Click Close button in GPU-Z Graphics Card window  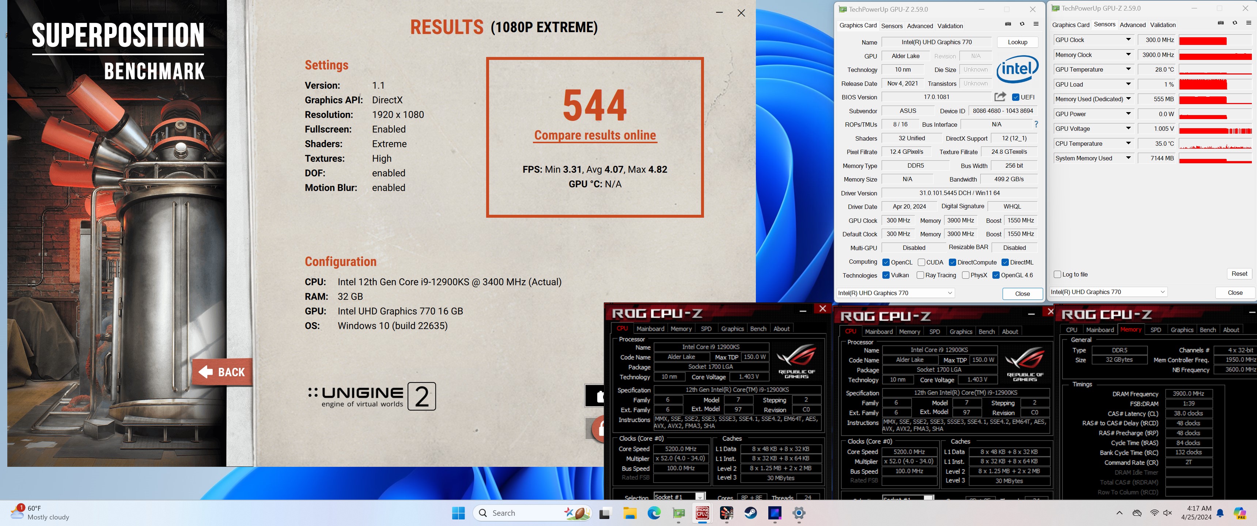[x=1022, y=293]
